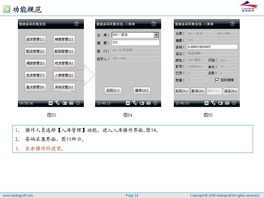The width and height of the screenshot is (264, 198).
Task: Click 确定[En] button in 图55
Action: 214,91
